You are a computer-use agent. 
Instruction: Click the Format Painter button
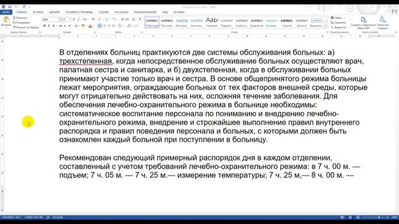pyautogui.click(x=26, y=27)
